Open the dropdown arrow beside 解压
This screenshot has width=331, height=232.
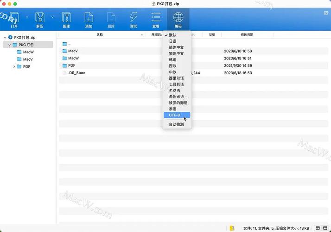pos(52,17)
